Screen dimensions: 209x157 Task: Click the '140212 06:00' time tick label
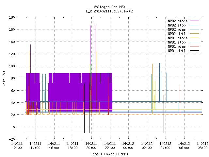[184, 146]
